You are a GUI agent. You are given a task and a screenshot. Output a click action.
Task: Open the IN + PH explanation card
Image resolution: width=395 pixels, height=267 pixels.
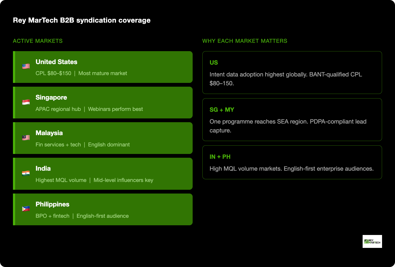(292, 162)
